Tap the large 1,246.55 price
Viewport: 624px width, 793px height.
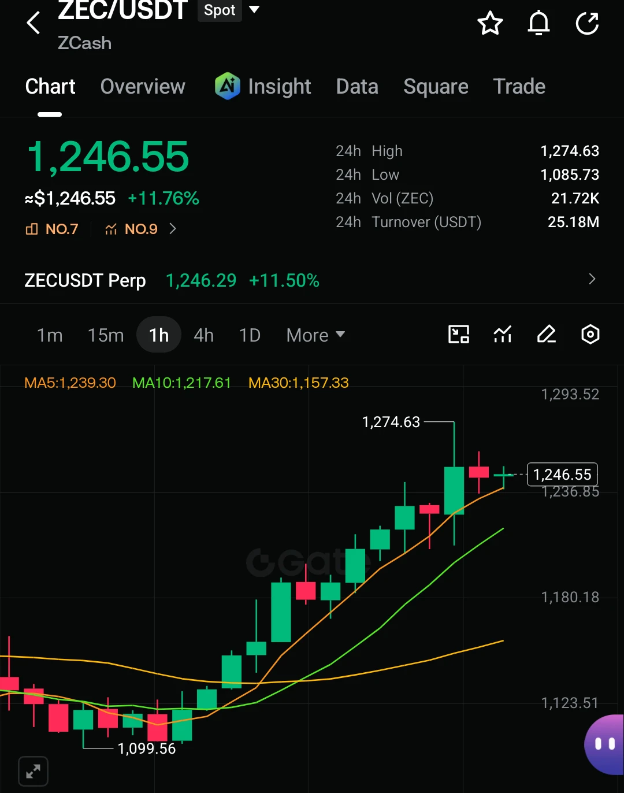coord(108,157)
